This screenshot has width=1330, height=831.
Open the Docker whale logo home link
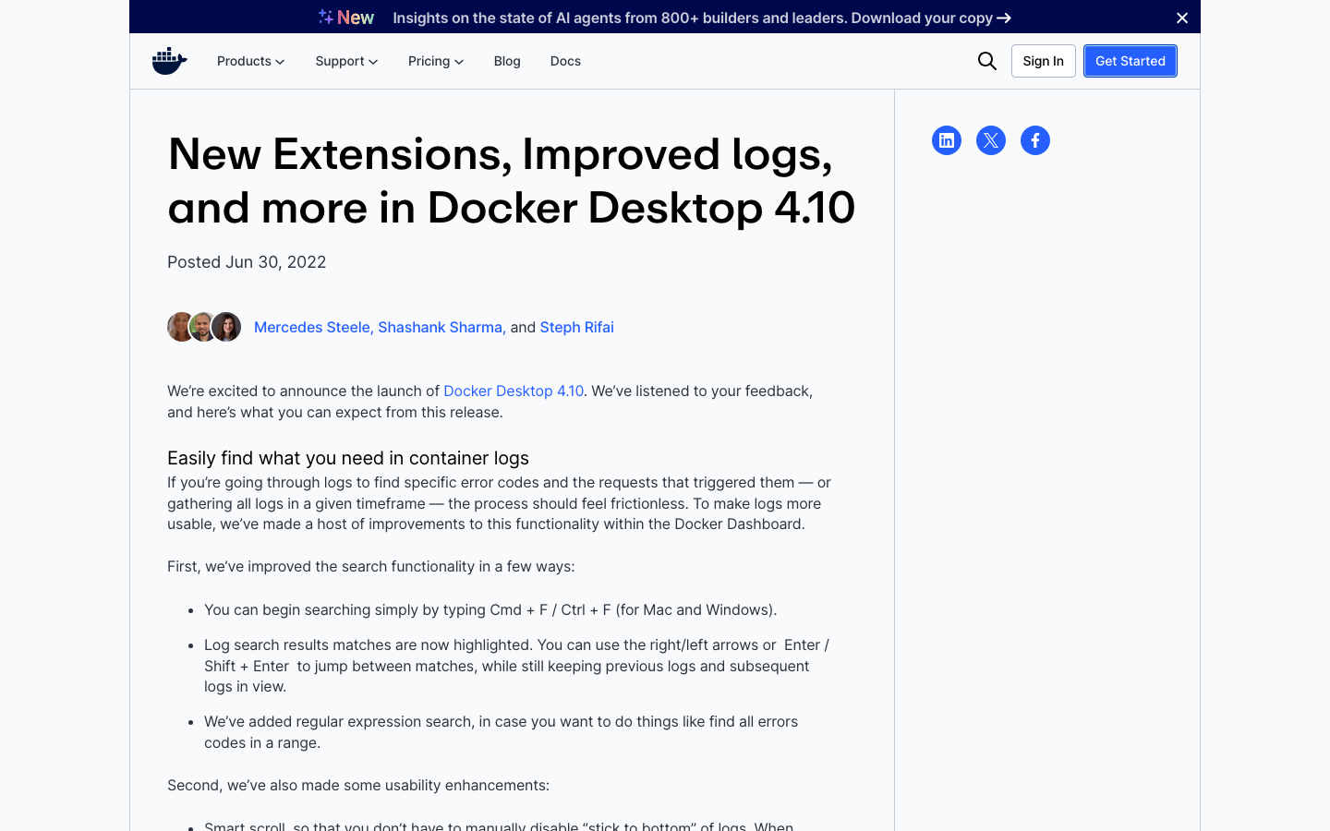coord(170,61)
